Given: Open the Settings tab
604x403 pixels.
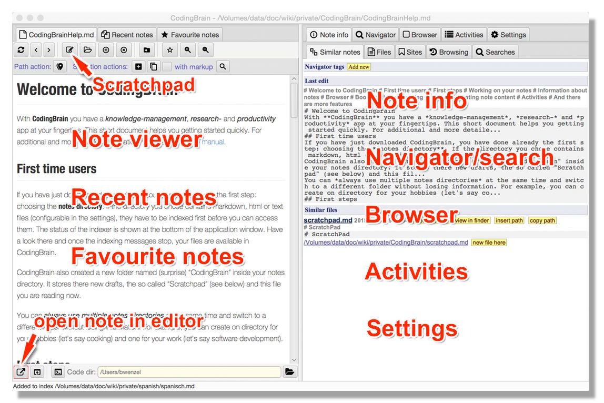Looking at the screenshot, I should [x=508, y=35].
